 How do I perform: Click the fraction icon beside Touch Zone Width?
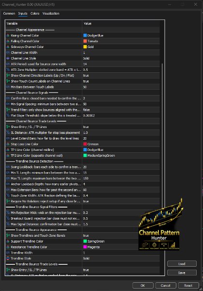pyautogui.click(x=8, y=195)
